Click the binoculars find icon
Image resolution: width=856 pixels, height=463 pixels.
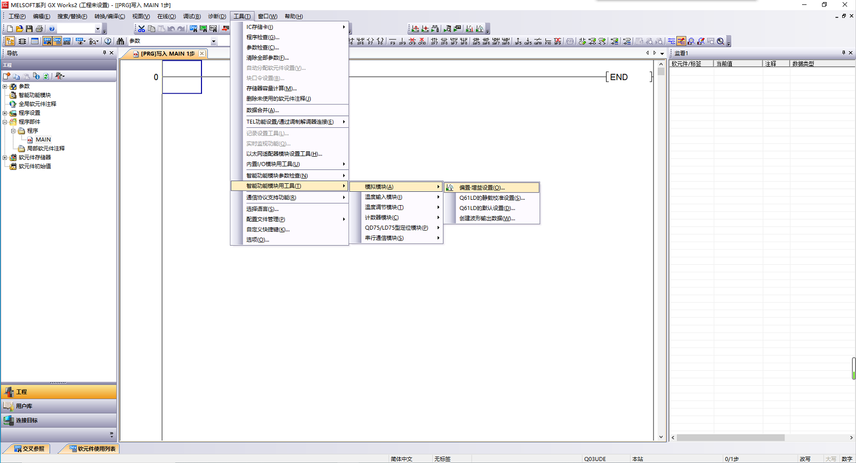pos(120,41)
